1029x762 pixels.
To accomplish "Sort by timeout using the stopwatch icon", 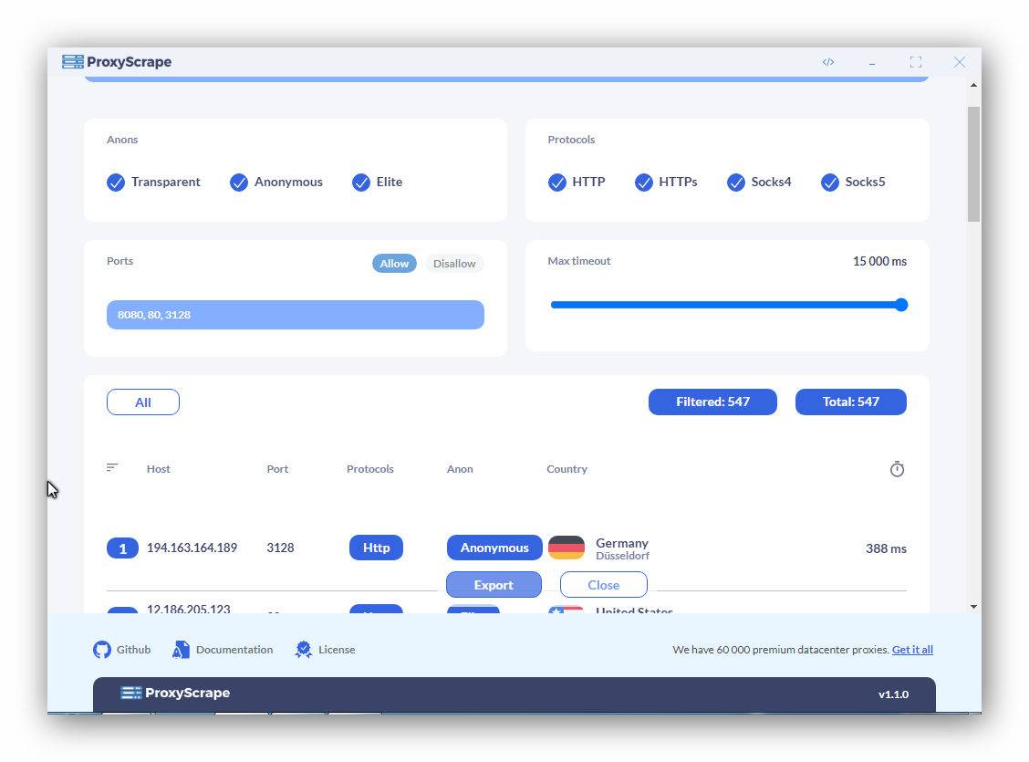I will tap(897, 469).
